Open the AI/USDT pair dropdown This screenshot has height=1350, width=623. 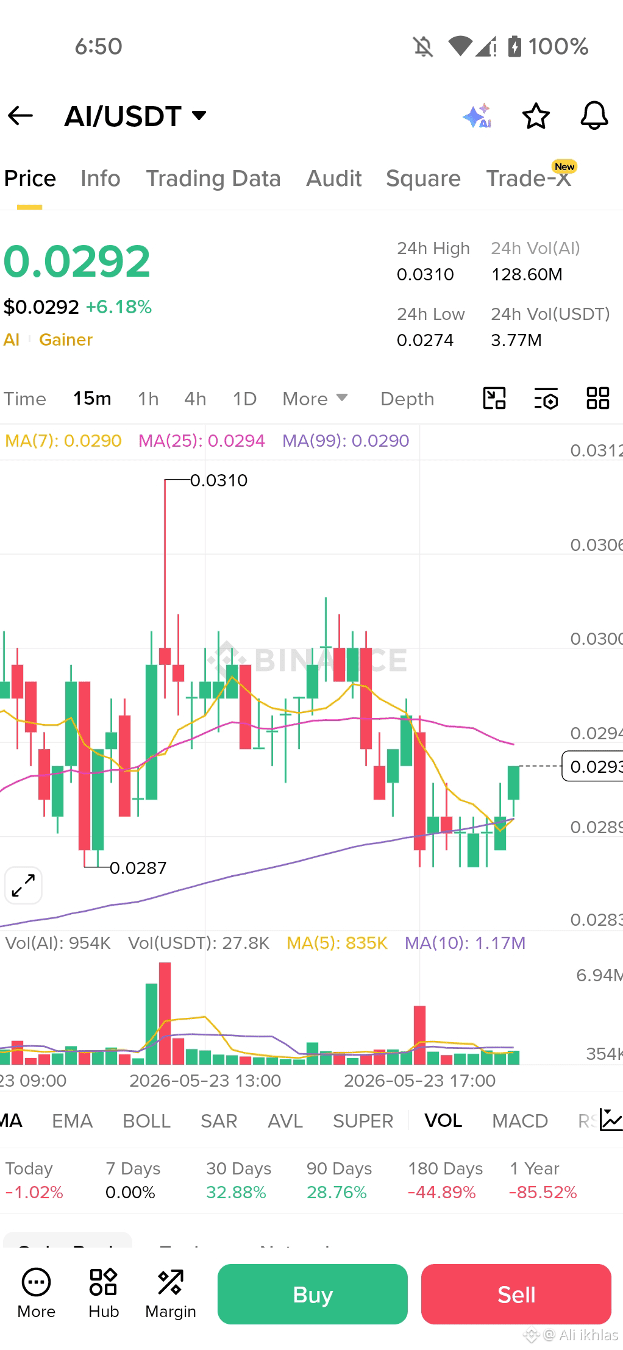coord(136,116)
